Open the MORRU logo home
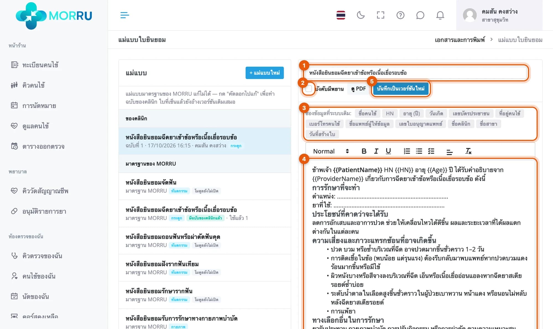This screenshot has width=553, height=329. point(54,16)
